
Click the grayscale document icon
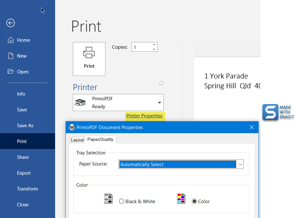point(108,198)
